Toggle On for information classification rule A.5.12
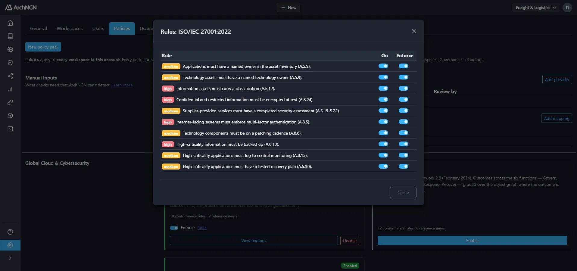This screenshot has width=577, height=271. [x=383, y=88]
